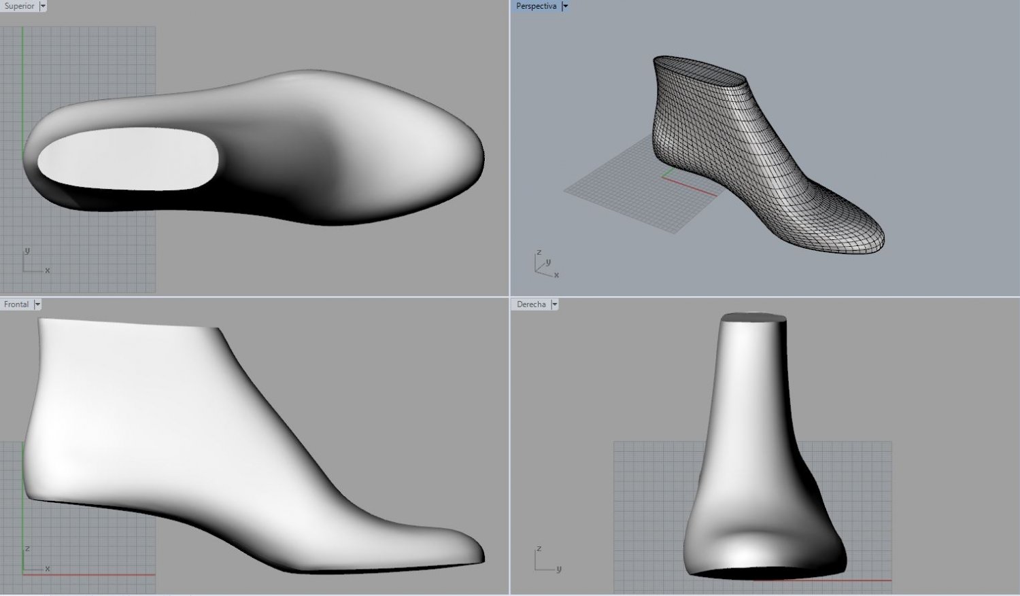Screen dimensions: 1020x596
Task: Click the x axis indicator in Superior viewport
Action: (x=47, y=269)
